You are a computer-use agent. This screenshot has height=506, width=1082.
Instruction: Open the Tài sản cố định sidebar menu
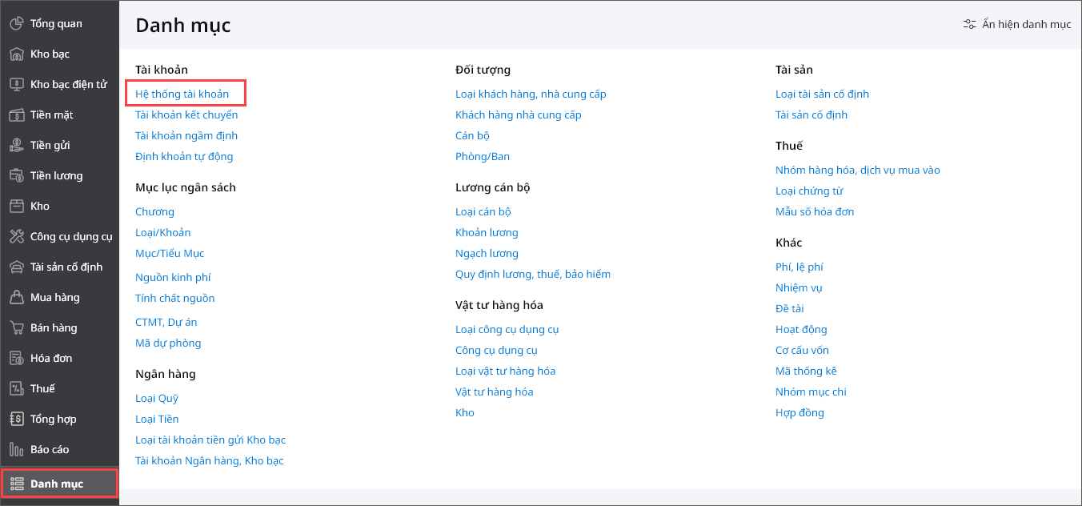(x=66, y=267)
